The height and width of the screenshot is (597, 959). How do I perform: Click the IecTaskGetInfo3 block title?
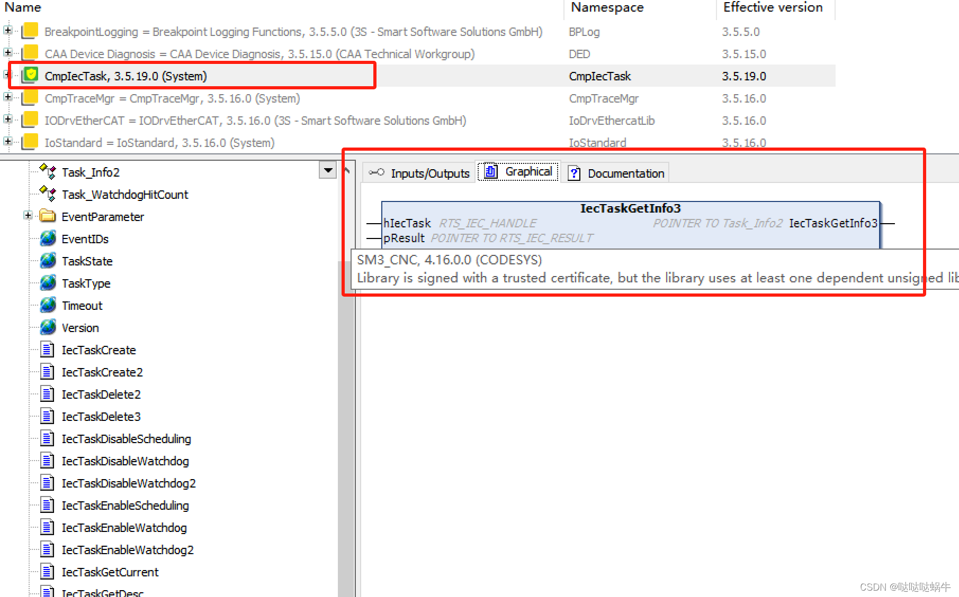pos(630,208)
